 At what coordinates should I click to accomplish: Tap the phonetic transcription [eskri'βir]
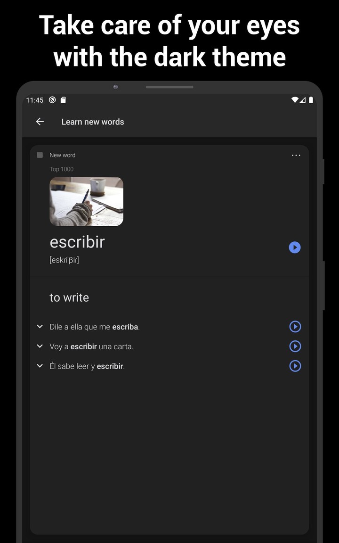click(x=65, y=260)
